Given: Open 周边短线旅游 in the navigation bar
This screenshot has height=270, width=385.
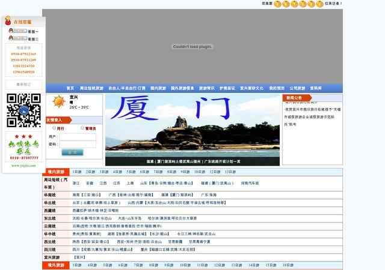Looking at the screenshot, I should 91,88.
